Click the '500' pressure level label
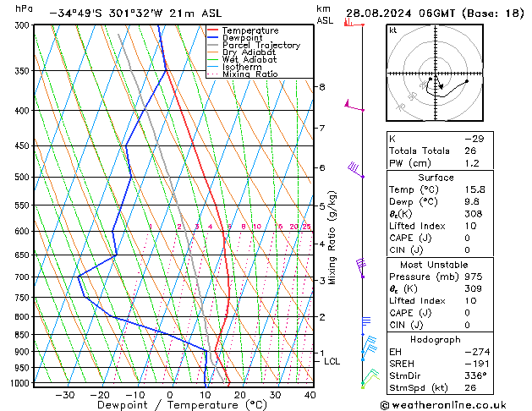The image size is (532, 411). pos(22,177)
